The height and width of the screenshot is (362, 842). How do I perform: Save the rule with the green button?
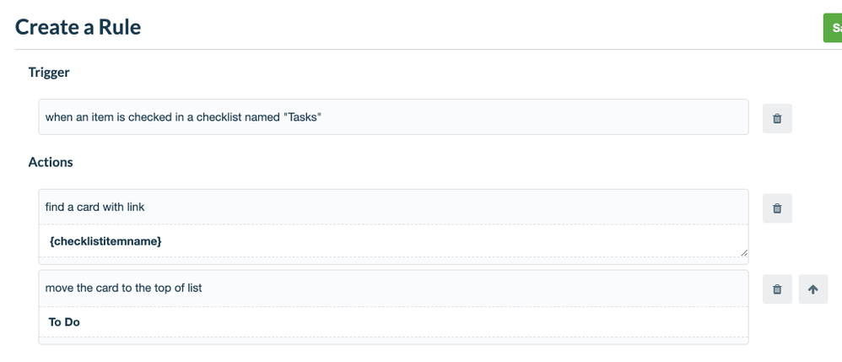tap(833, 28)
